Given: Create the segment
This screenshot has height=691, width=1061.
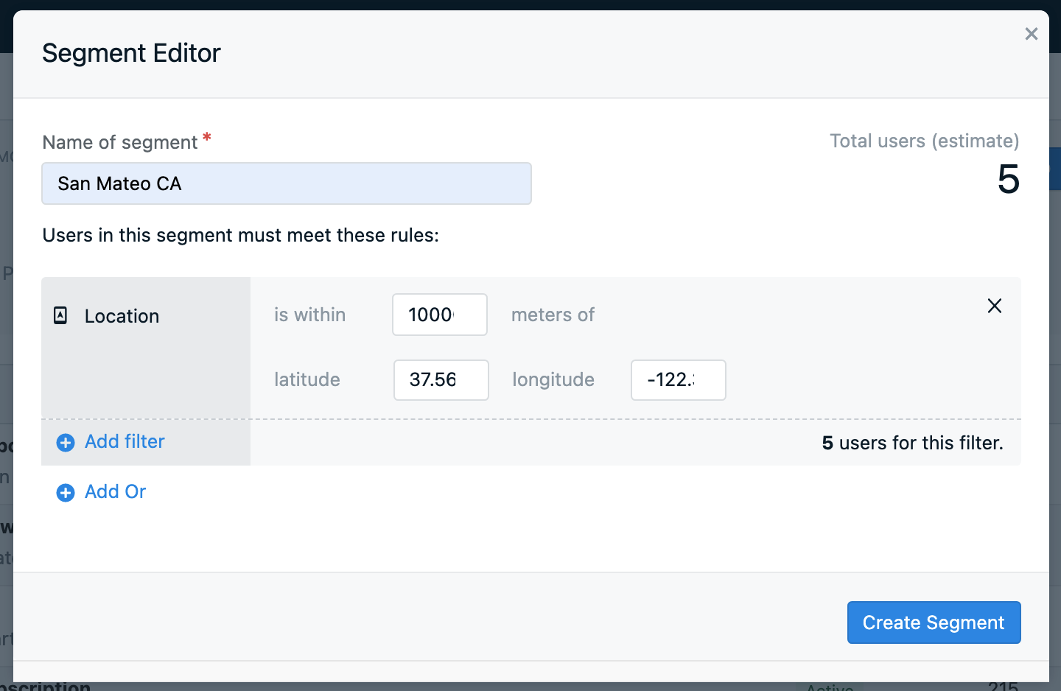Looking at the screenshot, I should 934,622.
